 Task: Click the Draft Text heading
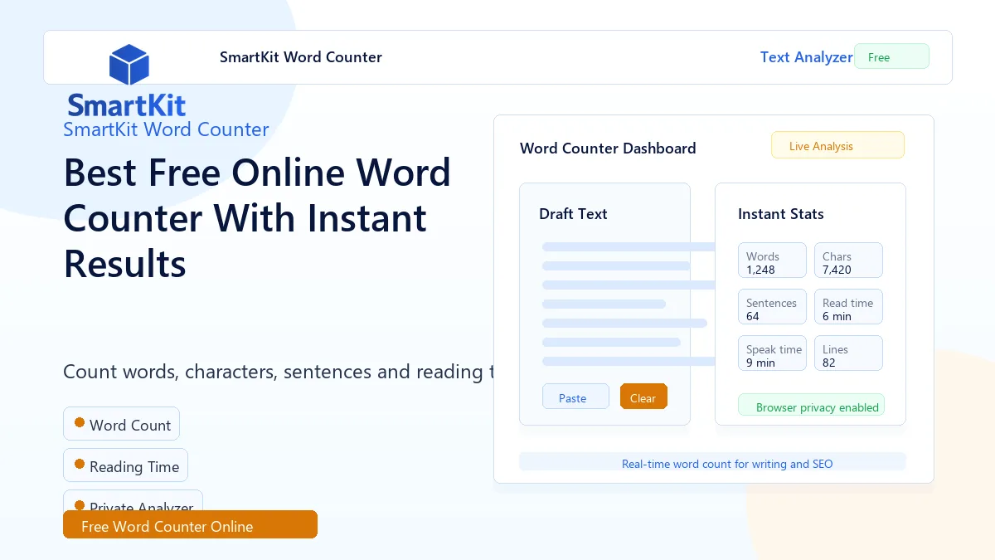pyautogui.click(x=573, y=213)
